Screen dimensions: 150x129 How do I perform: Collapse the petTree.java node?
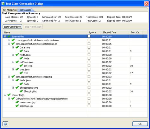point(13,62)
